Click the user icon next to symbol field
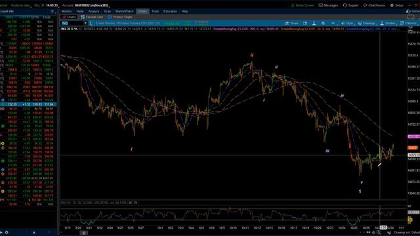The height and width of the screenshot is (236, 420). (91, 24)
